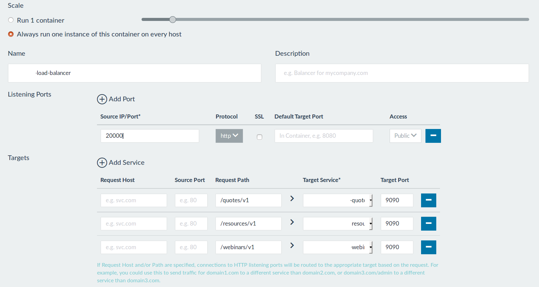Click the Add Service label
Image resolution: width=539 pixels, height=287 pixels.
pyautogui.click(x=127, y=162)
